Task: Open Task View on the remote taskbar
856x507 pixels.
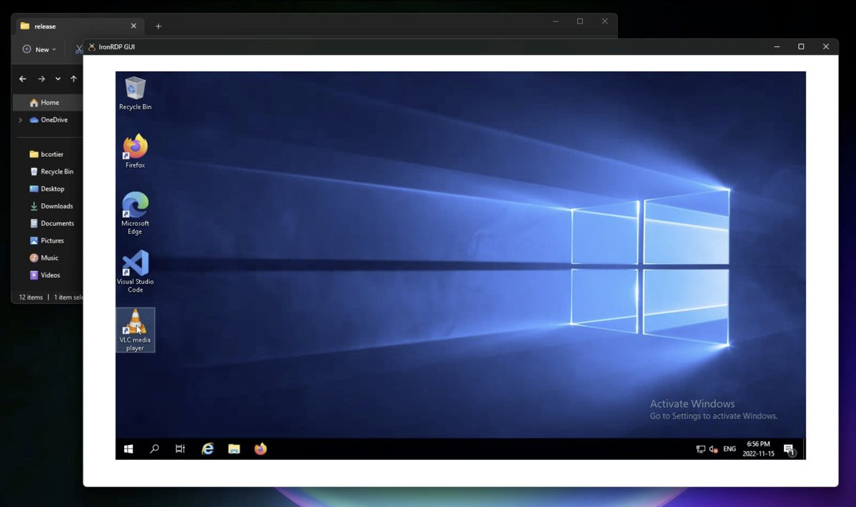Action: pyautogui.click(x=180, y=449)
